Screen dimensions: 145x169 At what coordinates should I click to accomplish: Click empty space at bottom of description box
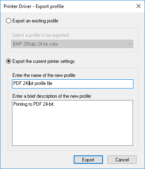72,139
